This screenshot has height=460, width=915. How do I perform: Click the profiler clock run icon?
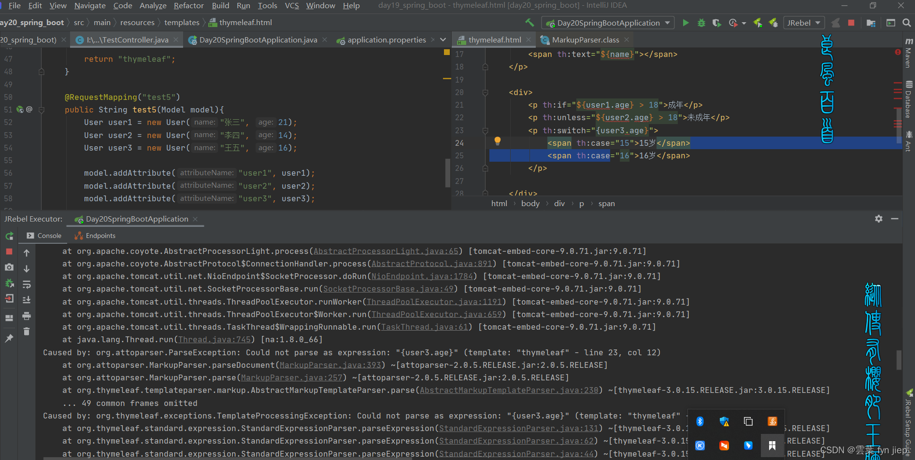733,23
